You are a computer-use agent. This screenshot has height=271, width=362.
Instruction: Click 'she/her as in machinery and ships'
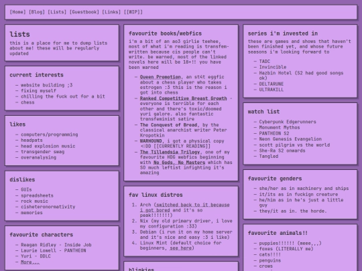(304, 189)
